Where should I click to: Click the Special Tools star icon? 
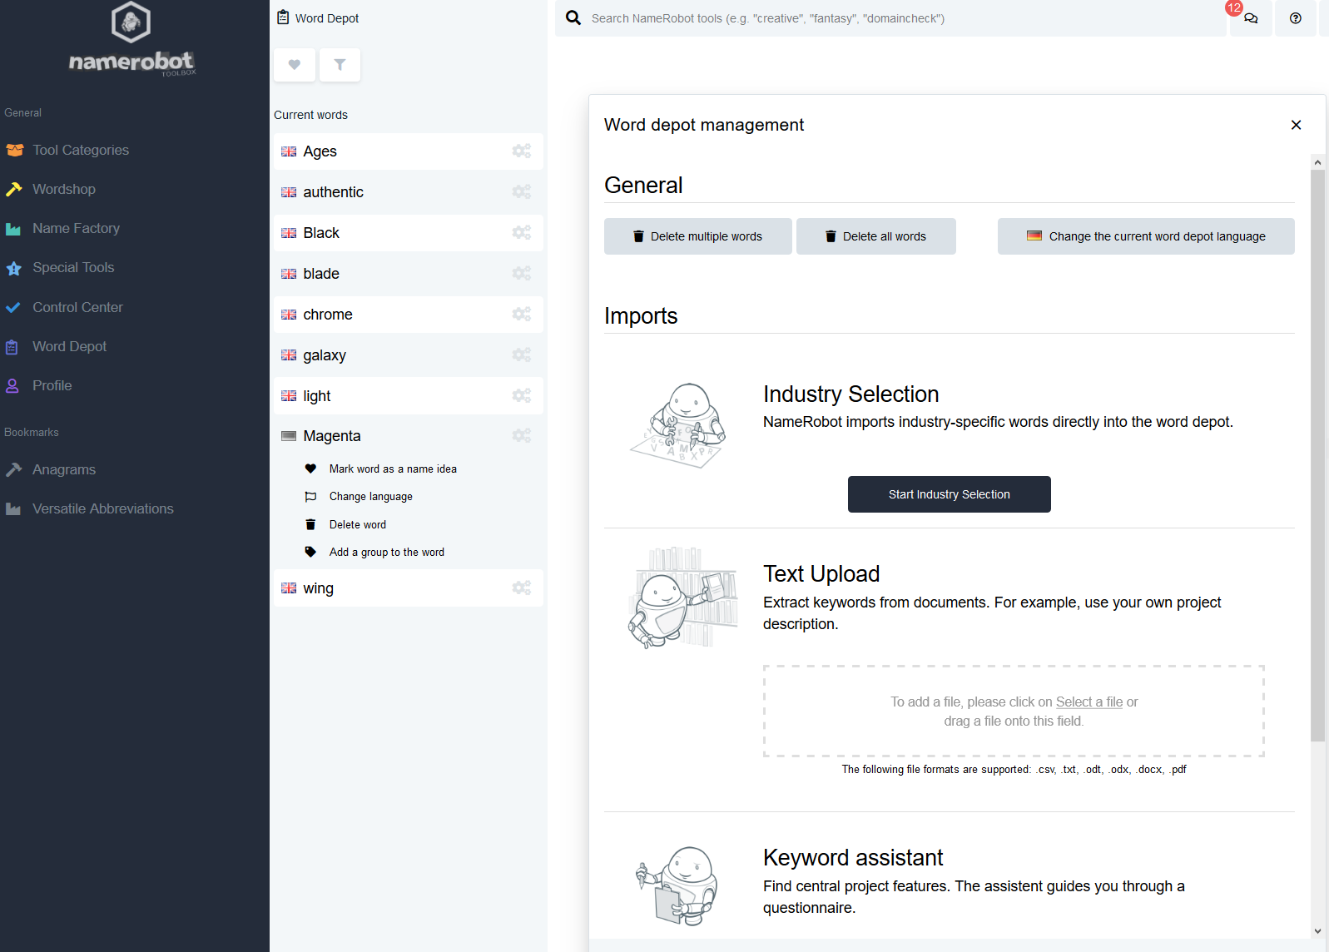pos(13,268)
